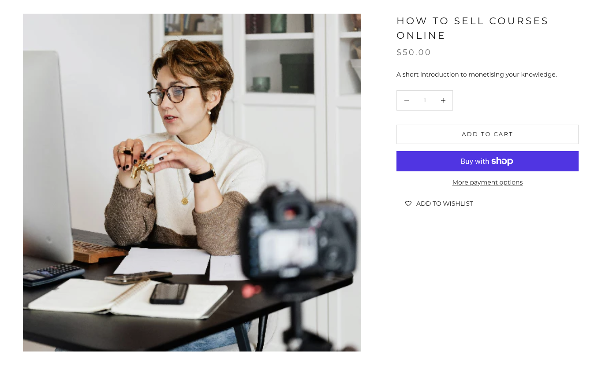Click the black smartphone in the photo
This screenshot has height=370, width=598.
169,293
